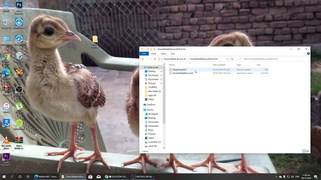Open Task View on the taskbar
Image resolution: width=321 pixels, height=180 pixels.
pos(28,176)
